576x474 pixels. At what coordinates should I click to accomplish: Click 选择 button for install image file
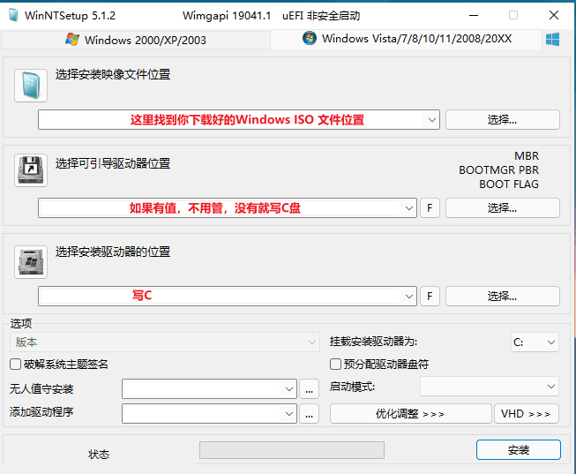click(503, 120)
